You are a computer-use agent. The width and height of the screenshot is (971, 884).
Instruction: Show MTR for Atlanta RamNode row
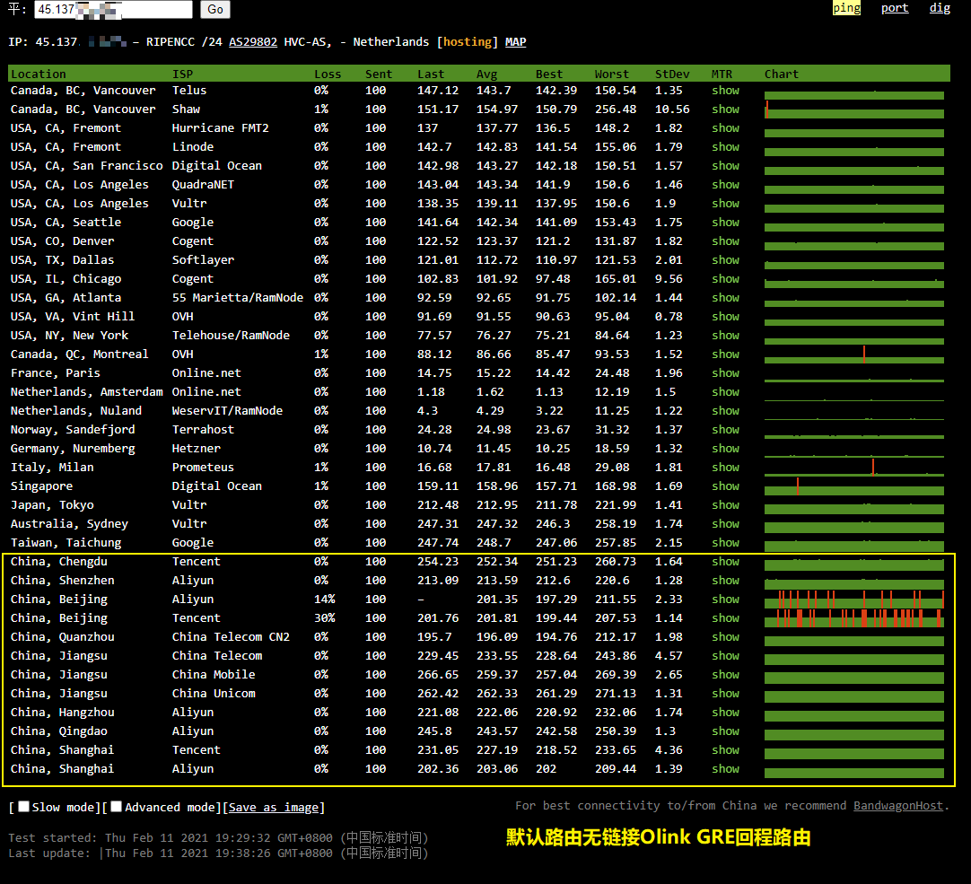coord(725,297)
